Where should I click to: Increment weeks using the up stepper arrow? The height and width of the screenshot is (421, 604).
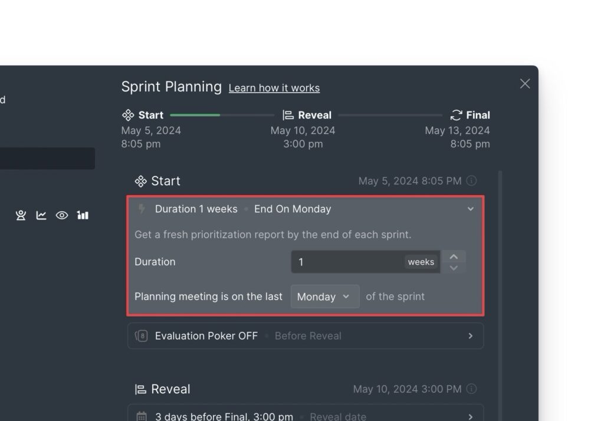[x=454, y=256]
